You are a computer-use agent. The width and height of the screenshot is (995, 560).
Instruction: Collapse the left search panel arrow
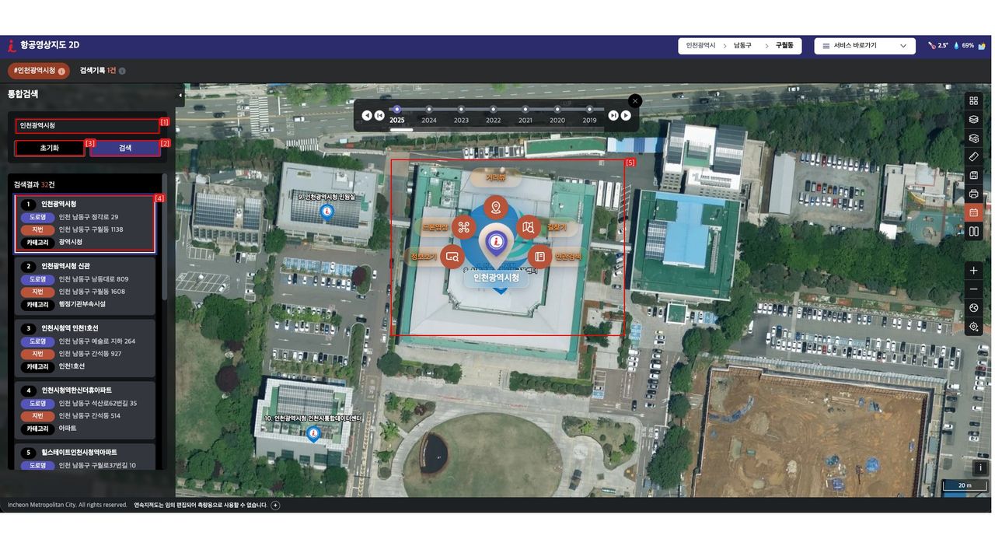pos(180,95)
